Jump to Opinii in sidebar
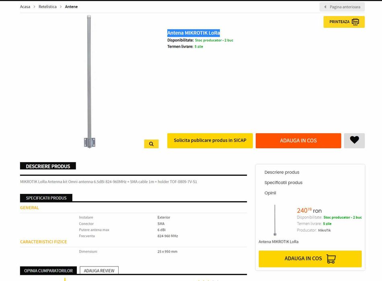382x281 pixels. pyautogui.click(x=270, y=193)
